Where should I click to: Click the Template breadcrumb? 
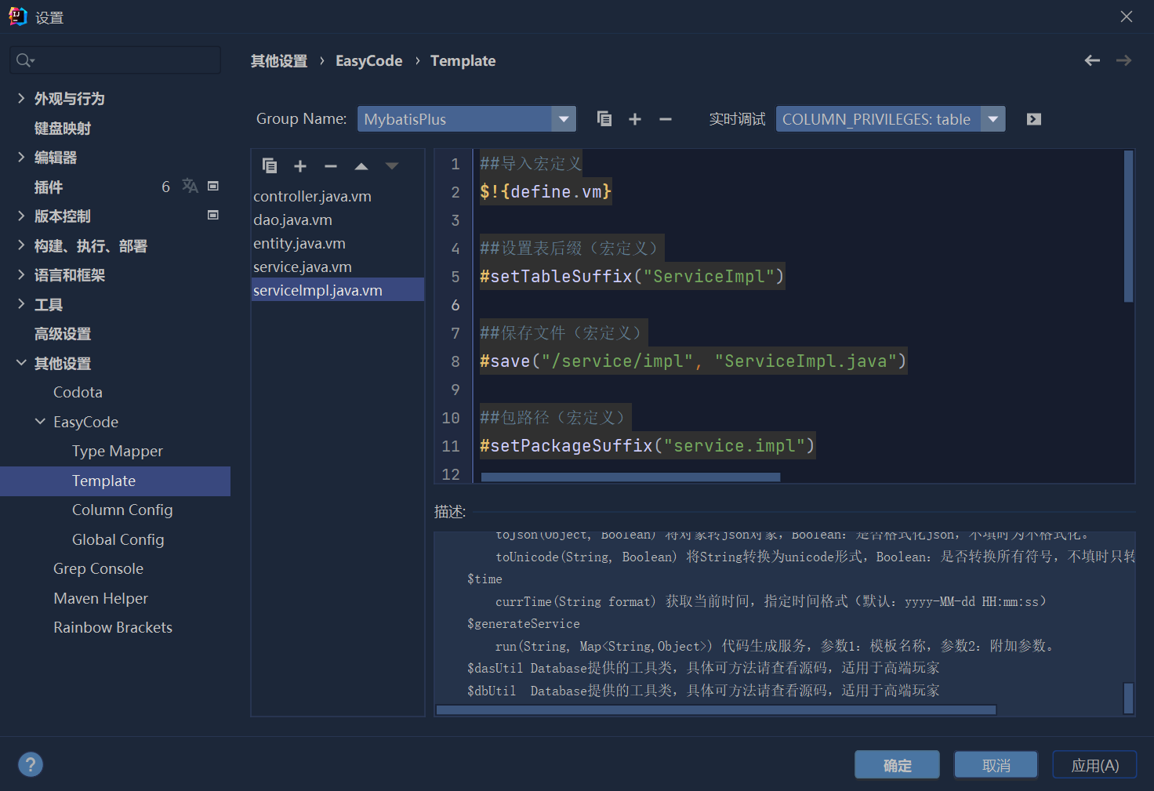tap(463, 61)
